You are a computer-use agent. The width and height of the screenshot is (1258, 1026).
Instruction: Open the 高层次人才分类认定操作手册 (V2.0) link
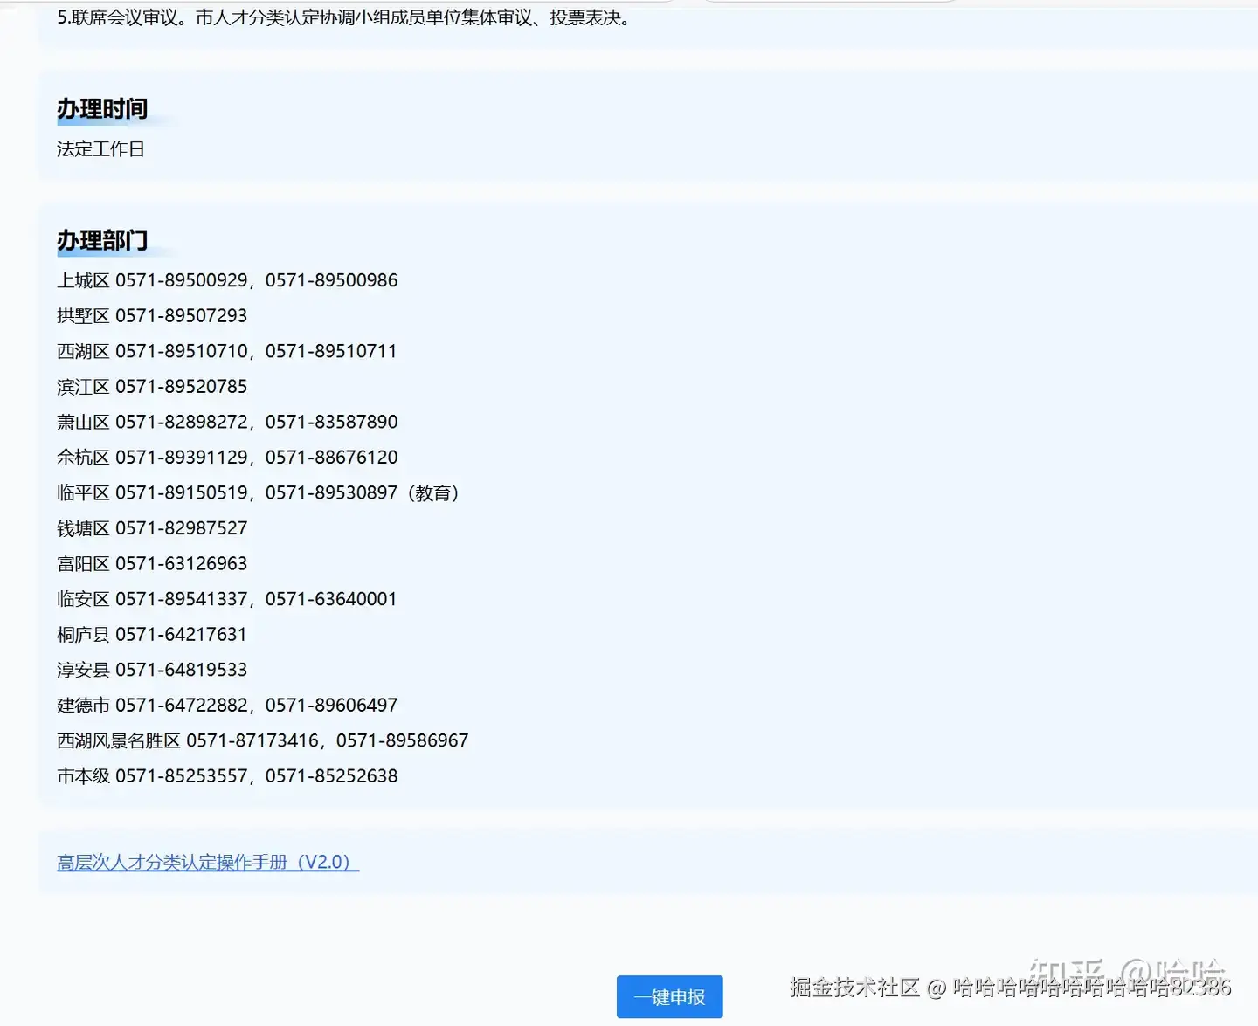(x=208, y=862)
